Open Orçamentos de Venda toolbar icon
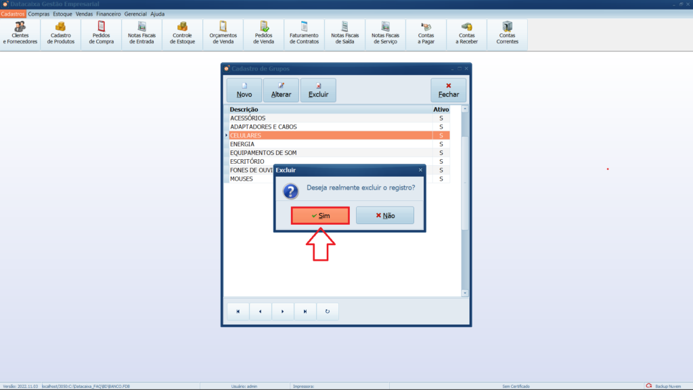 (x=223, y=34)
